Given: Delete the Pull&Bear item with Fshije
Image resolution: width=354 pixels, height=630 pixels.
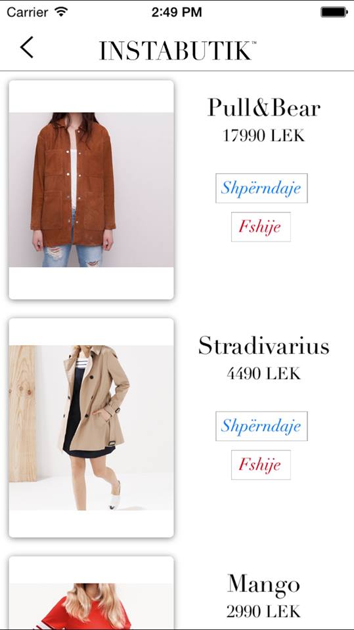Looking at the screenshot, I should coord(261,226).
